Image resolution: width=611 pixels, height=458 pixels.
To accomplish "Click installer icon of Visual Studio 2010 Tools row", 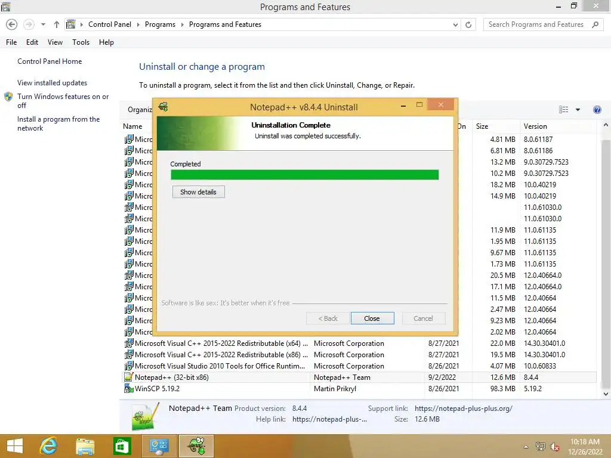I will pyautogui.click(x=128, y=366).
